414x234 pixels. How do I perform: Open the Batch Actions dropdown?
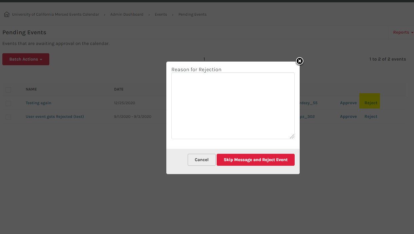(x=26, y=59)
